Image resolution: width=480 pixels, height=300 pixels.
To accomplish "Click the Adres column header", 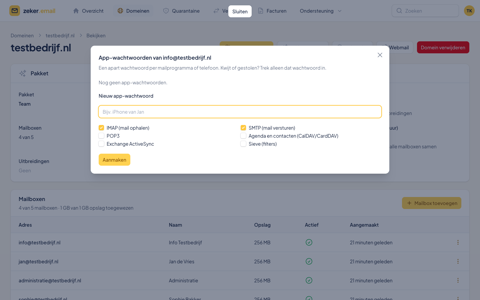I will 25,225.
